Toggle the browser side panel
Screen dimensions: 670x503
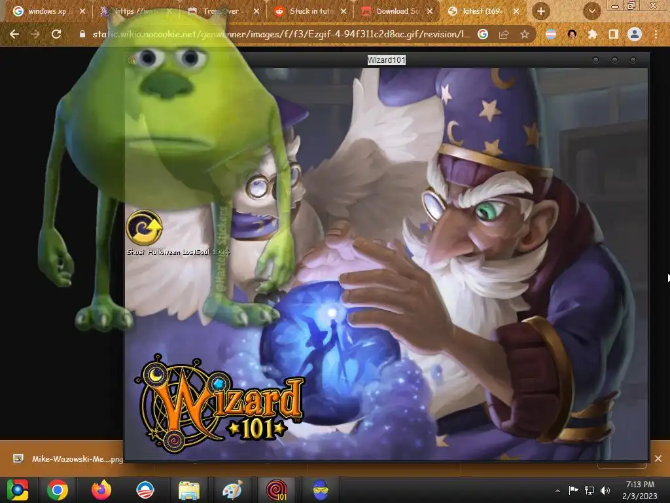(x=613, y=34)
